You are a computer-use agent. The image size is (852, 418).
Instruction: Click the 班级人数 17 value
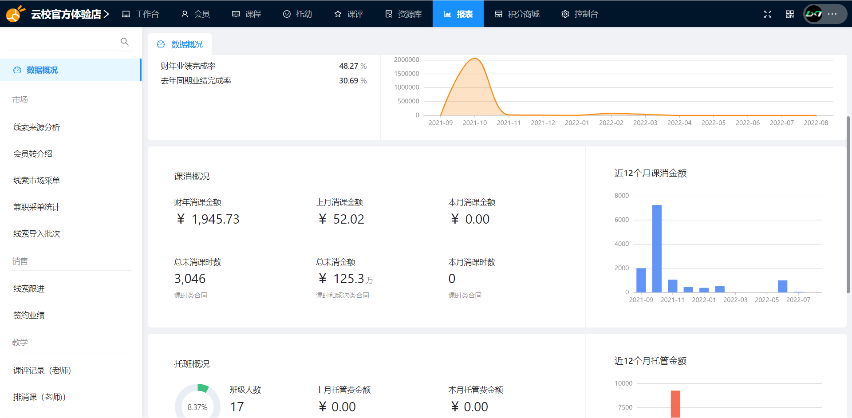pos(237,407)
